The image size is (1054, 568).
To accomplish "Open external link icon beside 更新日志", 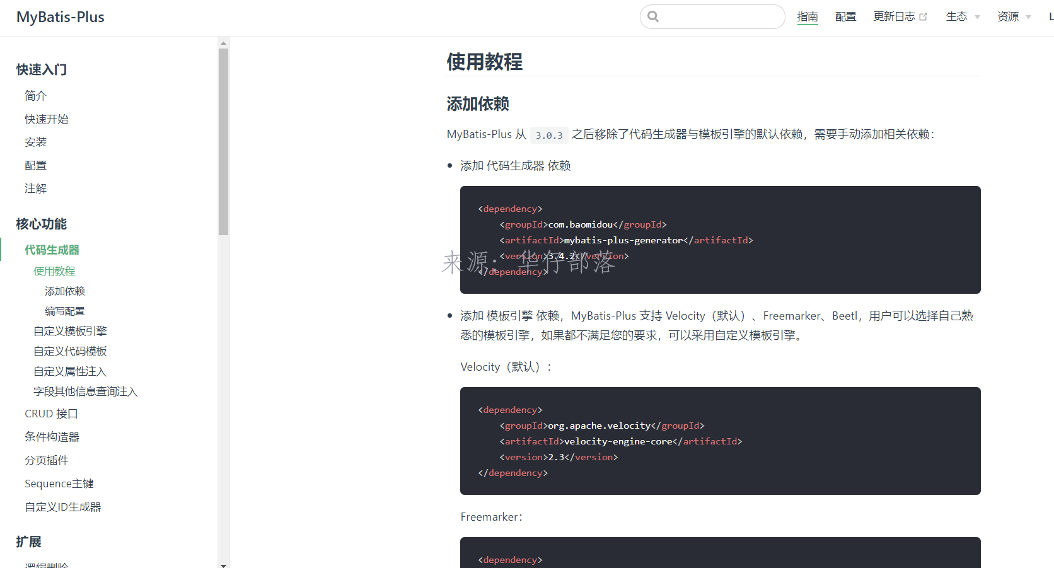I will click(924, 17).
